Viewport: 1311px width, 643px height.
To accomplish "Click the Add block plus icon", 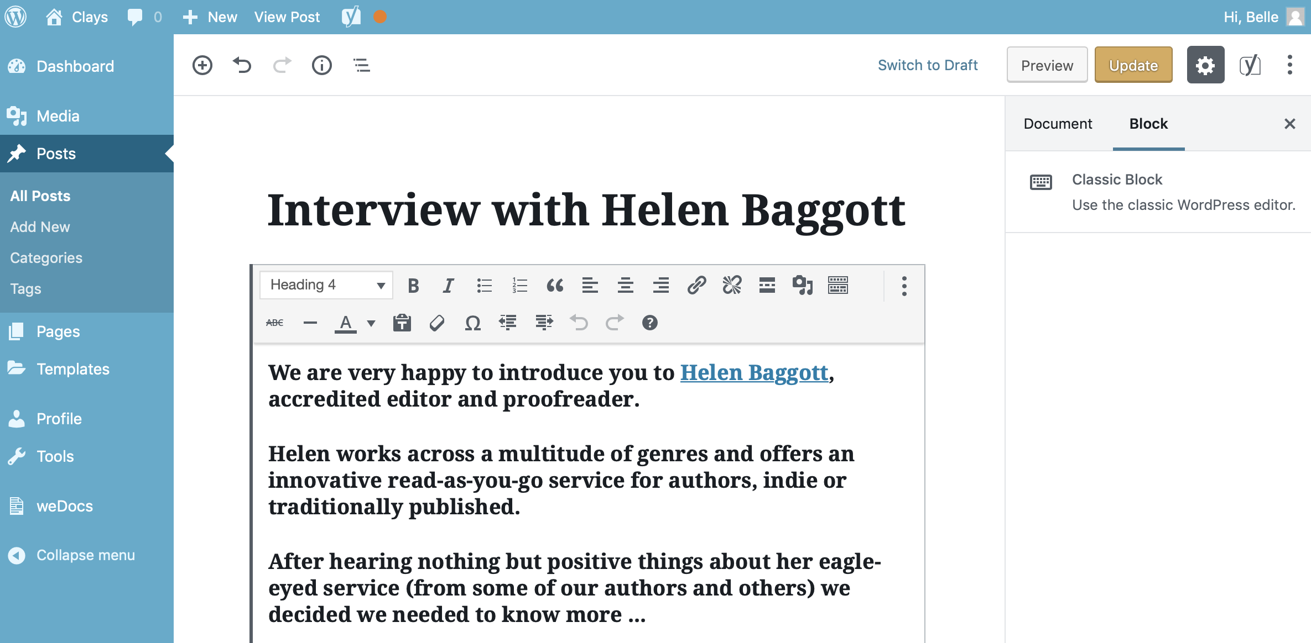I will [202, 65].
